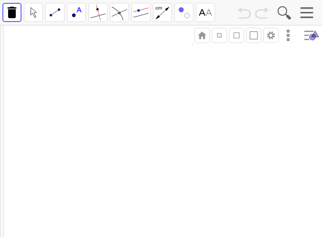The height and width of the screenshot is (238, 323).
Task: Select the Parallel Line tool
Action: (141, 12)
